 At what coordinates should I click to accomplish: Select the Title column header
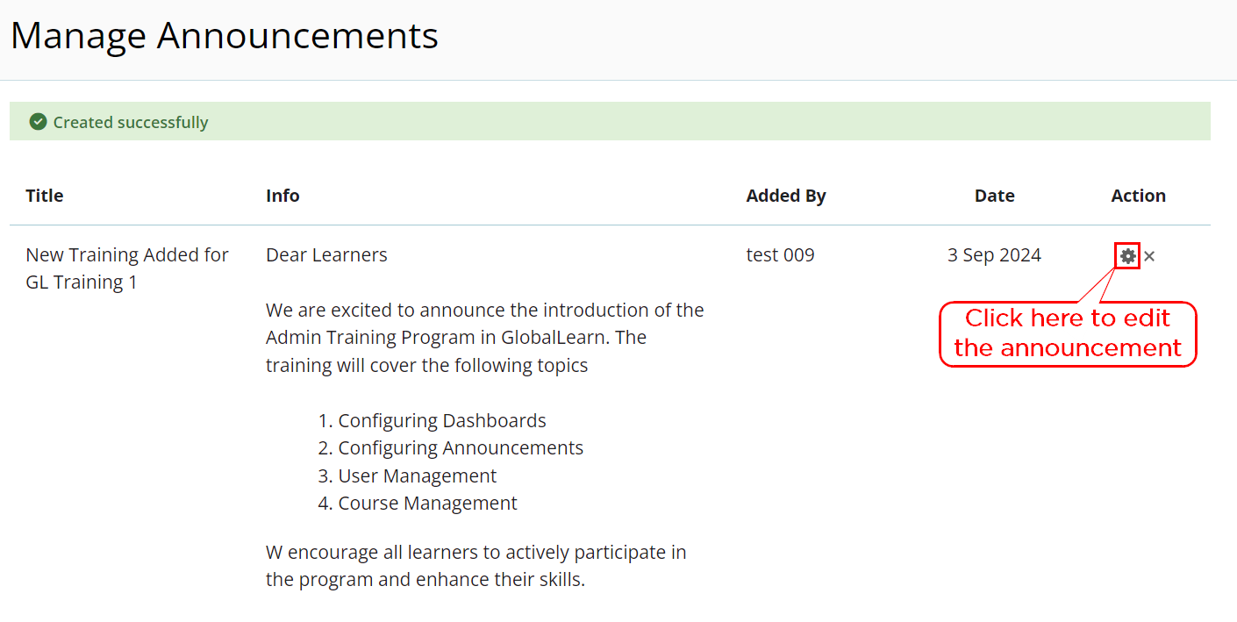coord(45,196)
